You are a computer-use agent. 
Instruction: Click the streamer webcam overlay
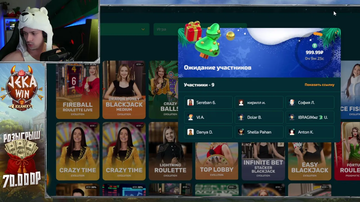pos(49,31)
